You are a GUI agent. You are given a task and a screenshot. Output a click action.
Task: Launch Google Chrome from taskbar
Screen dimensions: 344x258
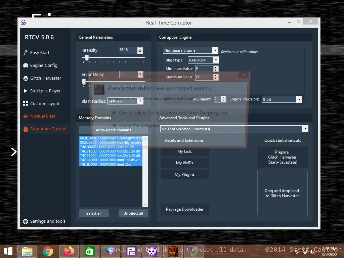(x=48, y=251)
